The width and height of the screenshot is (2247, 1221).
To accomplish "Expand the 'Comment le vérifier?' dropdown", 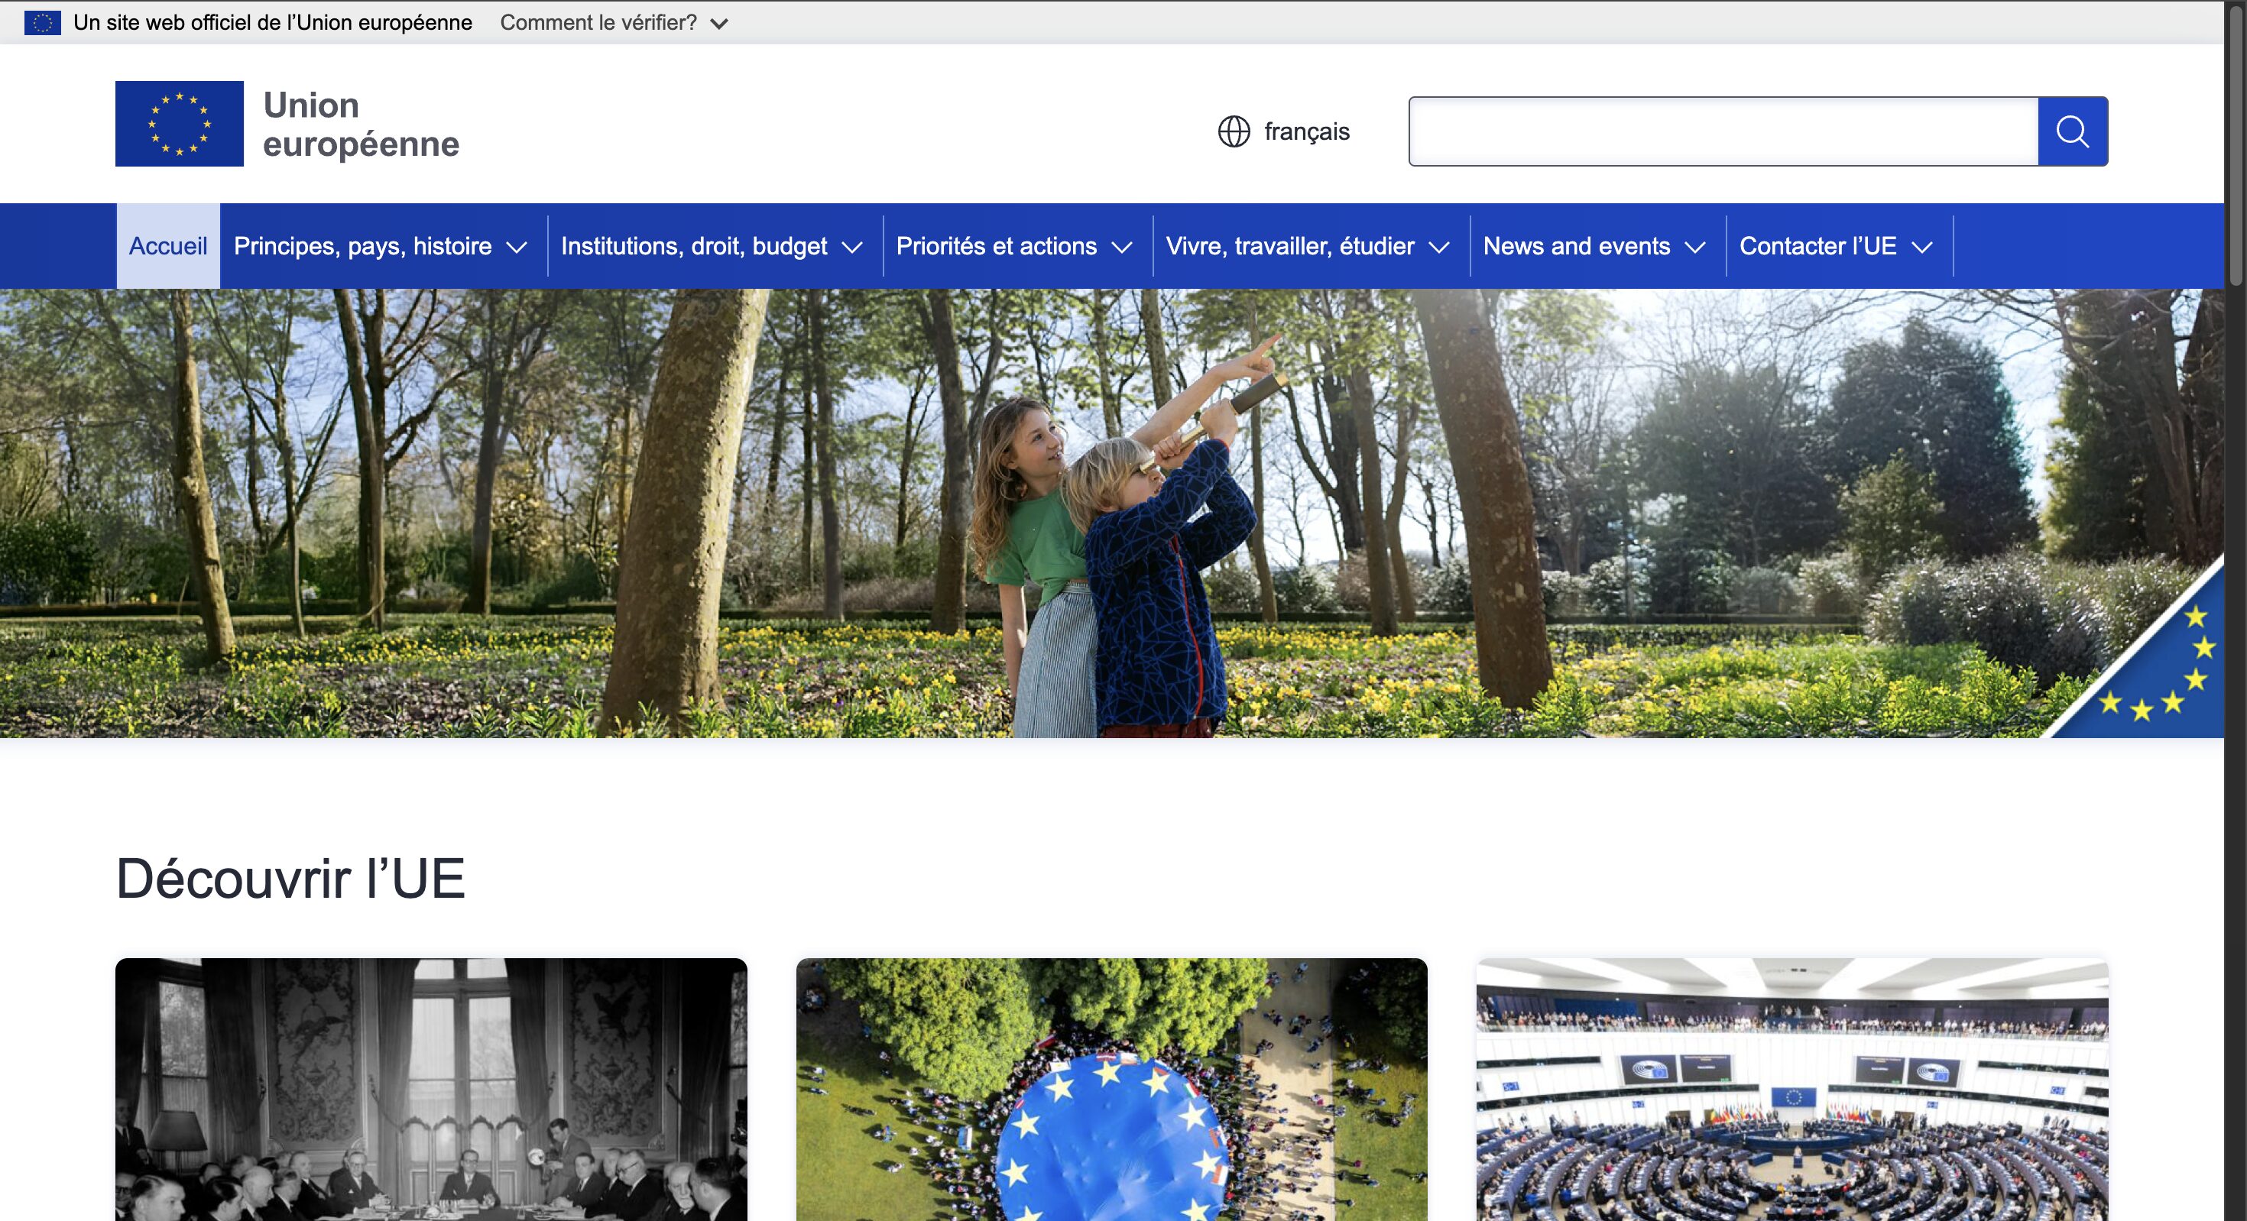I will click(613, 23).
